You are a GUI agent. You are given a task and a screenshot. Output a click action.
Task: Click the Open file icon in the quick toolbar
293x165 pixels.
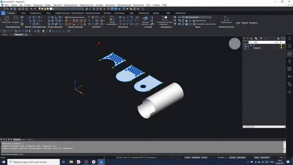pyautogui.click(x=7, y=9)
